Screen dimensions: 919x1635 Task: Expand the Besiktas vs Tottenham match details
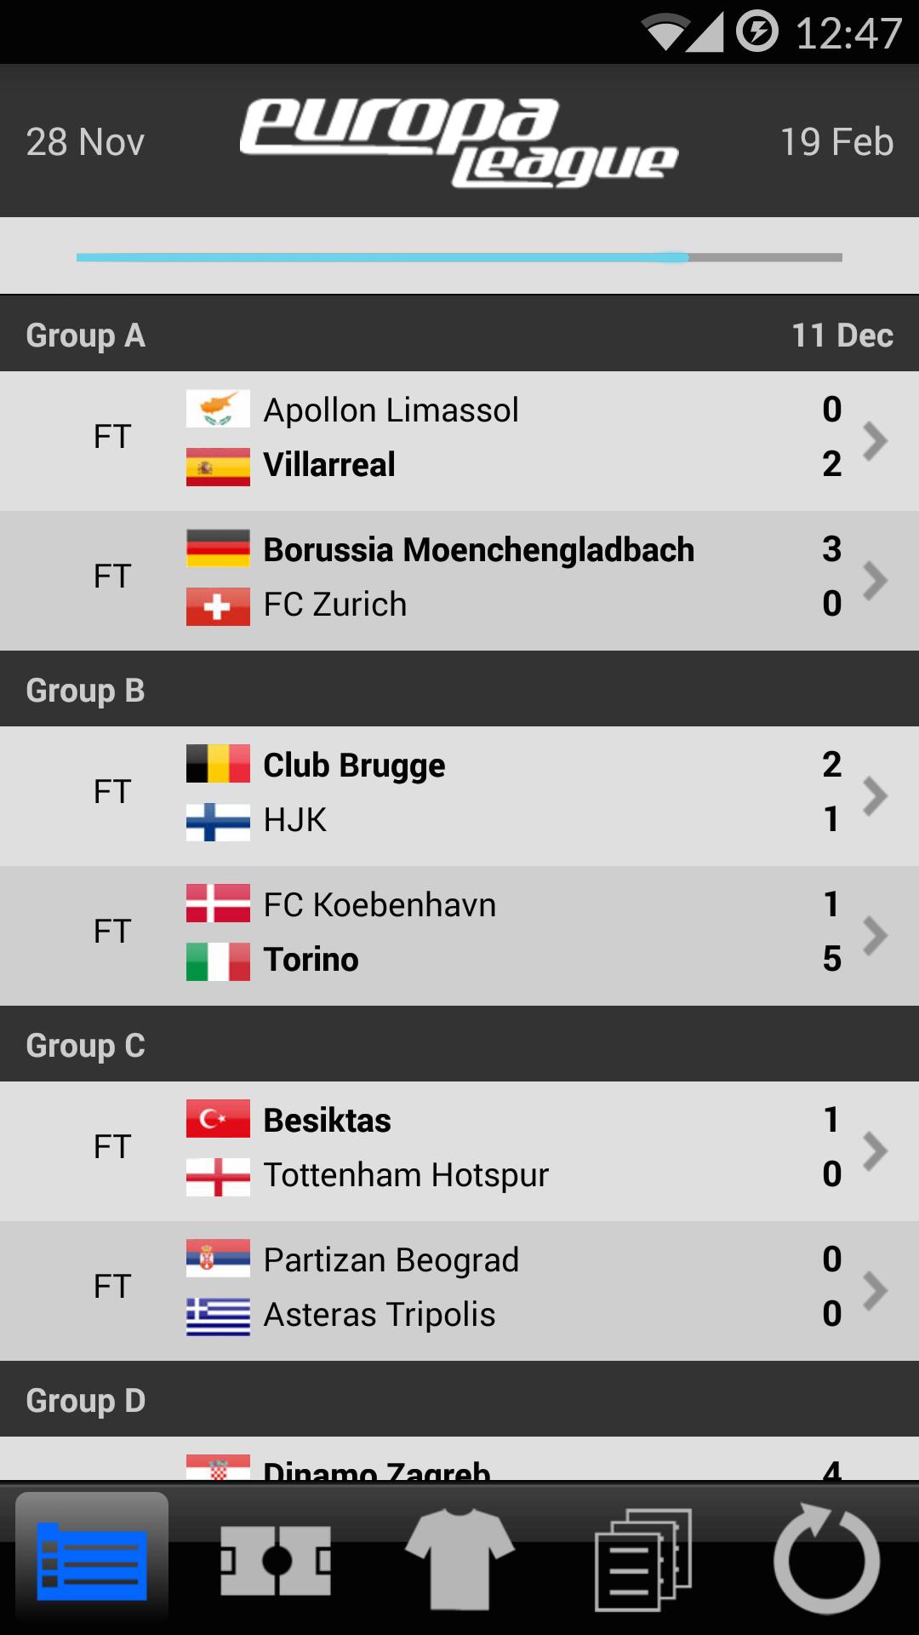pyautogui.click(x=877, y=1149)
